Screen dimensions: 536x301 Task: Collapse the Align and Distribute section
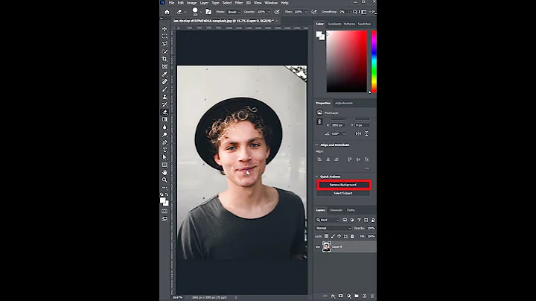(x=316, y=145)
